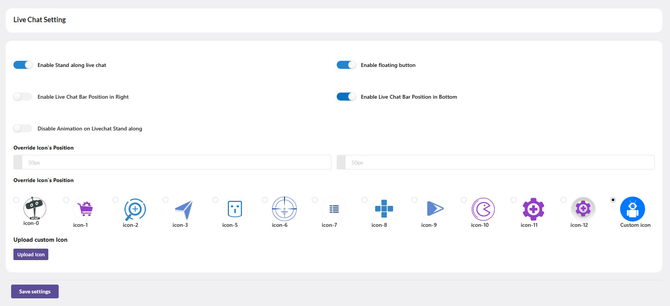Image resolution: width=670 pixels, height=306 pixels.
Task: Toggle Live Chat Bar Position in Bottom
Action: pyautogui.click(x=346, y=97)
